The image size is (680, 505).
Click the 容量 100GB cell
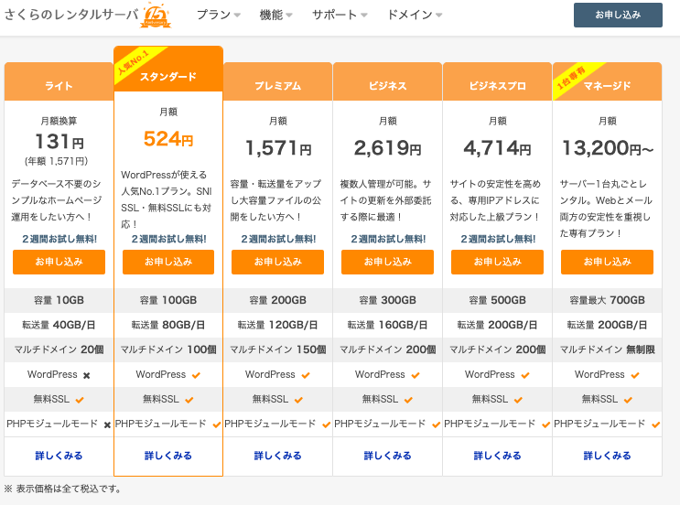[x=168, y=300]
